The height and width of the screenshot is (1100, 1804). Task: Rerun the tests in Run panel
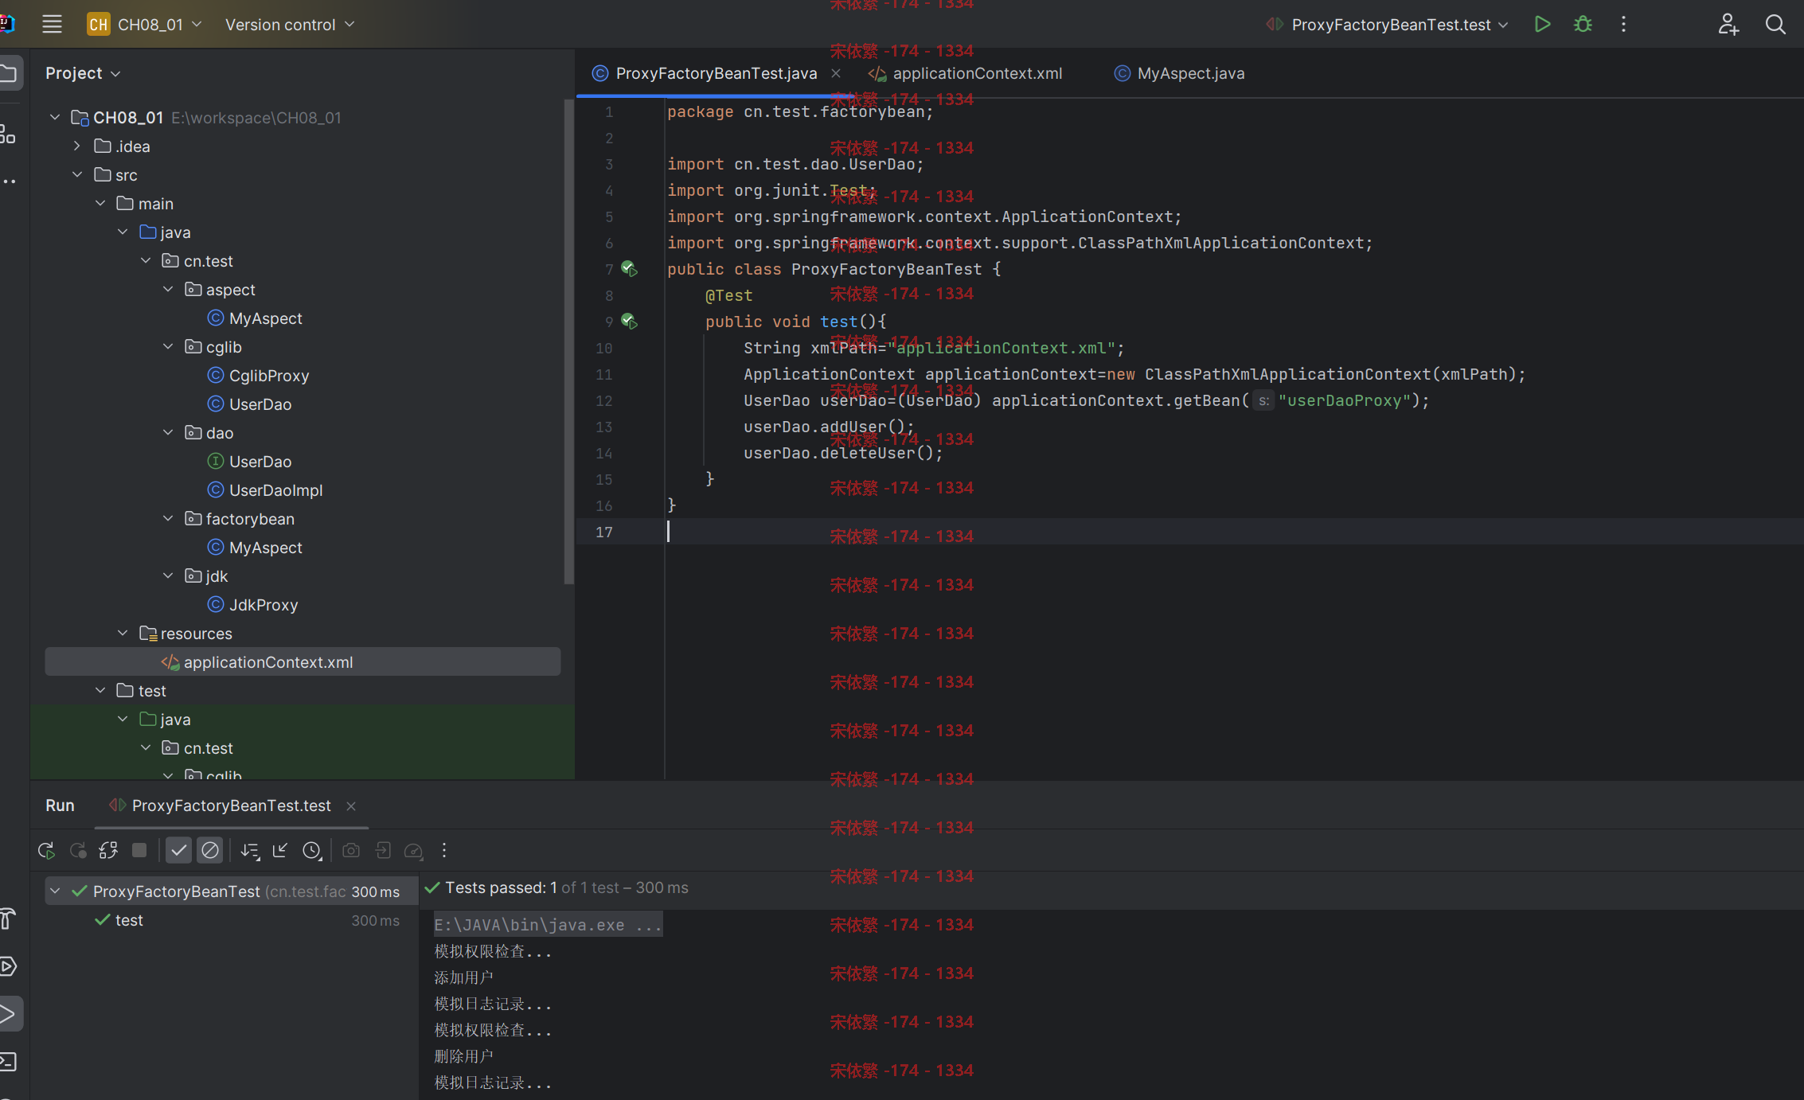tap(46, 850)
